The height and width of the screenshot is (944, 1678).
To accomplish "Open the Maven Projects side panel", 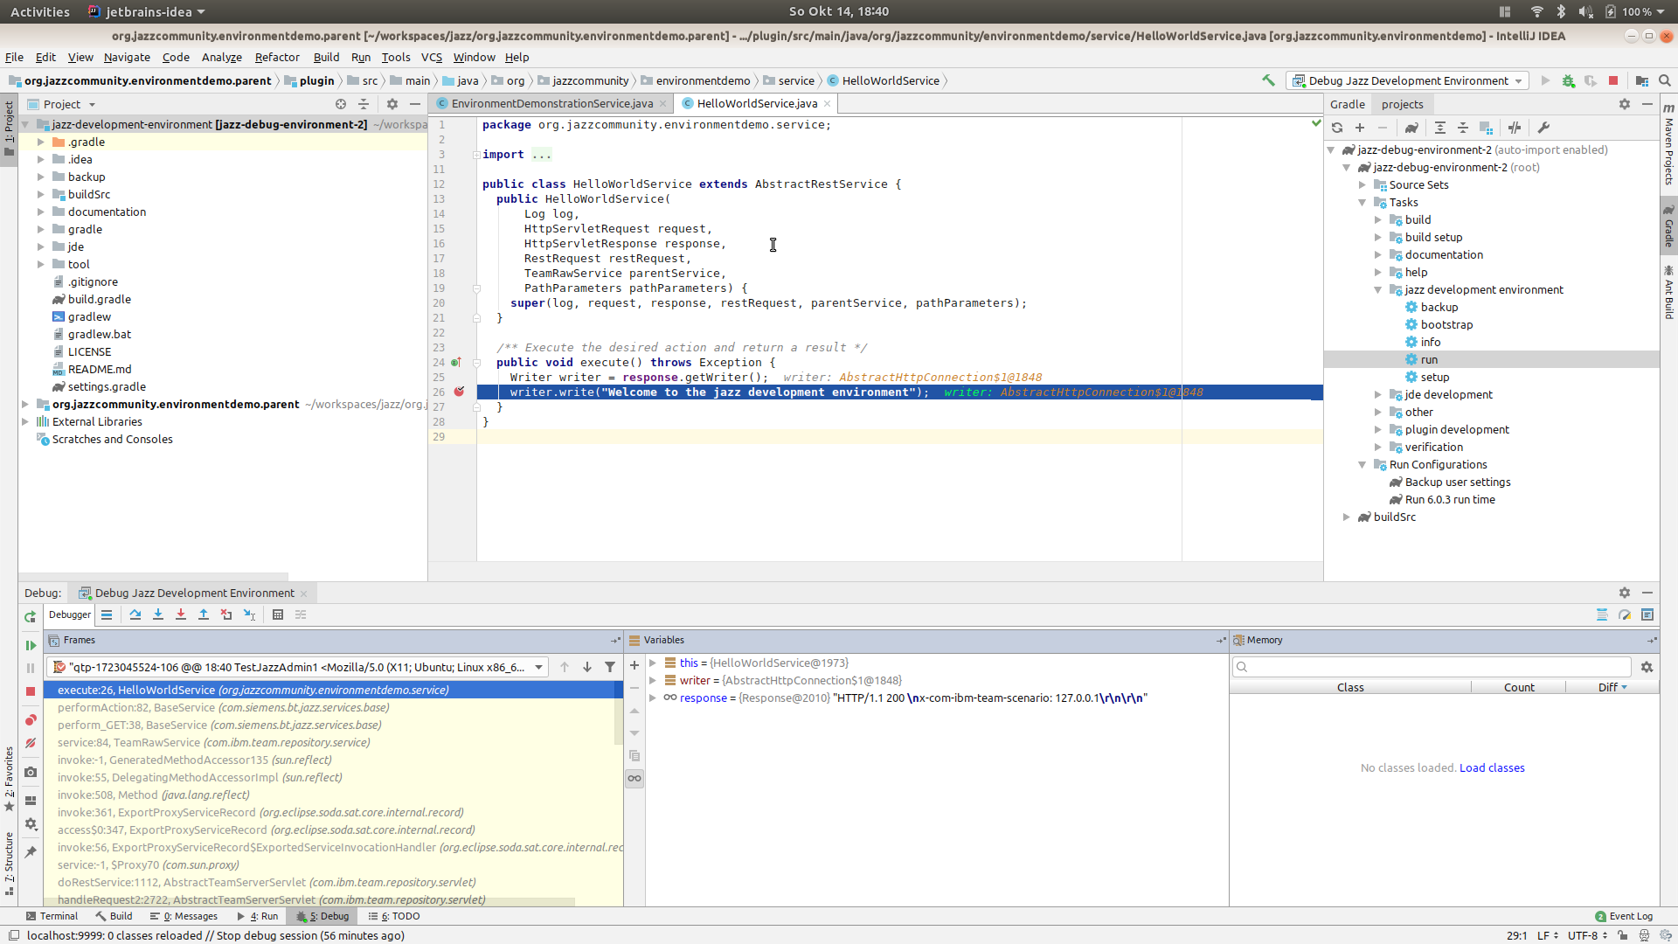I will [1668, 143].
